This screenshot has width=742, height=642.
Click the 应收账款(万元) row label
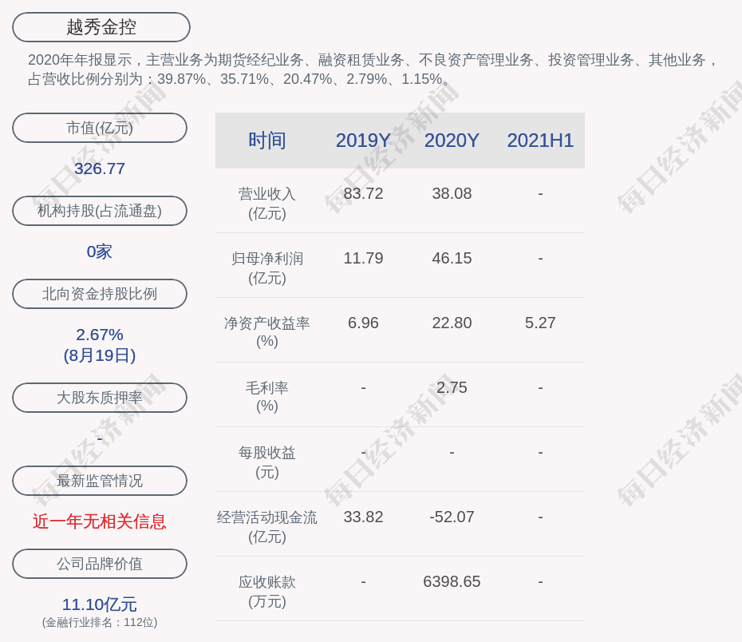pos(267,592)
